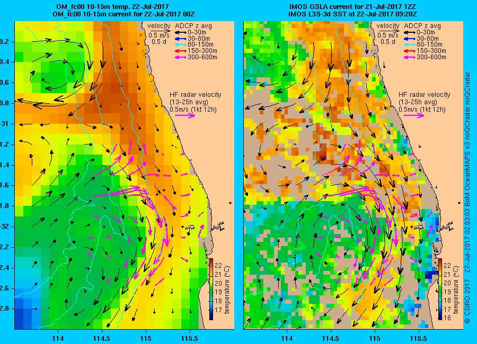The height and width of the screenshot is (344, 477).
Task: Click 'ADCP z avg' label in OM_fc00 map
Action: (193, 26)
